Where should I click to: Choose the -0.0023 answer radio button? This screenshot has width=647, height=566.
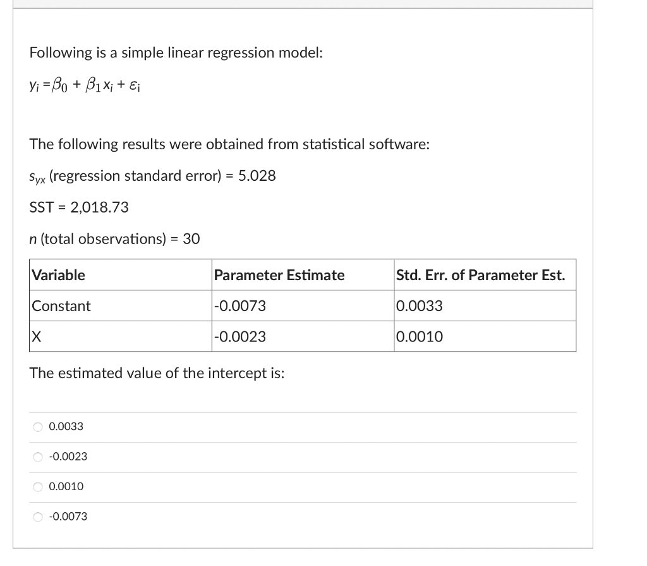click(x=37, y=457)
